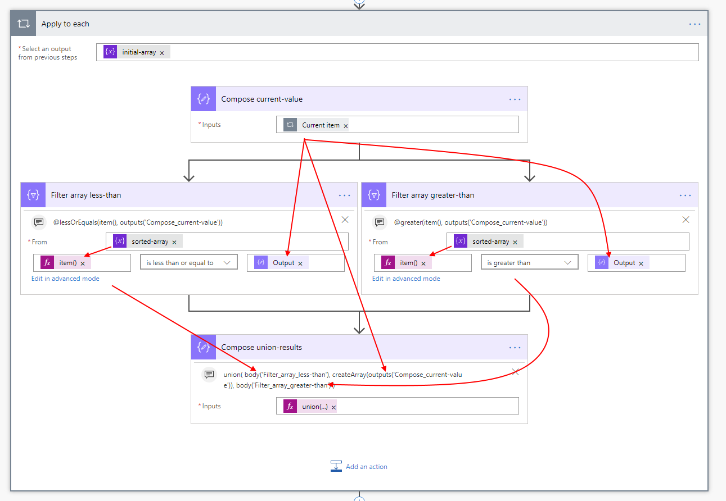The height and width of the screenshot is (501, 726).
Task: Click the Compose union-results action icon
Action: [x=204, y=347]
